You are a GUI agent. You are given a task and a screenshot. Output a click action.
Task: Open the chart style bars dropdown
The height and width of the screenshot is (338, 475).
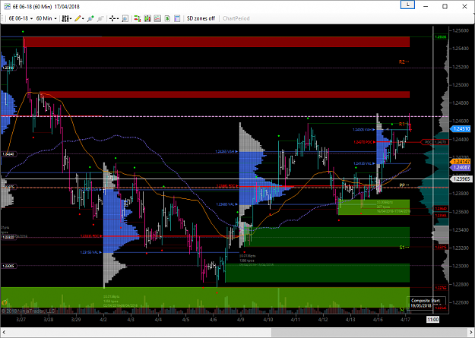click(67, 18)
